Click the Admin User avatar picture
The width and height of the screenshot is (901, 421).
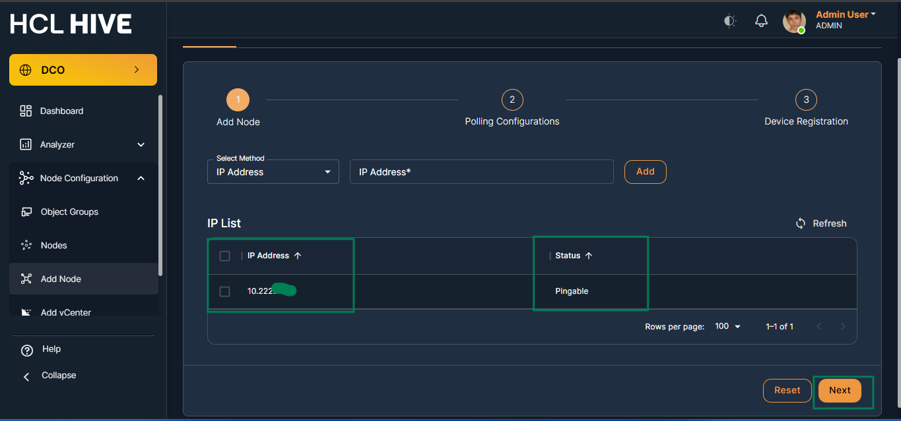[x=794, y=21]
